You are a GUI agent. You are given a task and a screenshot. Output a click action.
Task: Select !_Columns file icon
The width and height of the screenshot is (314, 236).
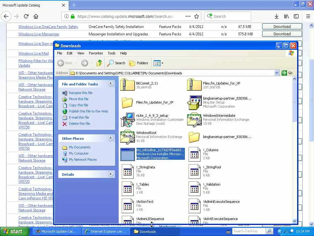tap(194, 154)
